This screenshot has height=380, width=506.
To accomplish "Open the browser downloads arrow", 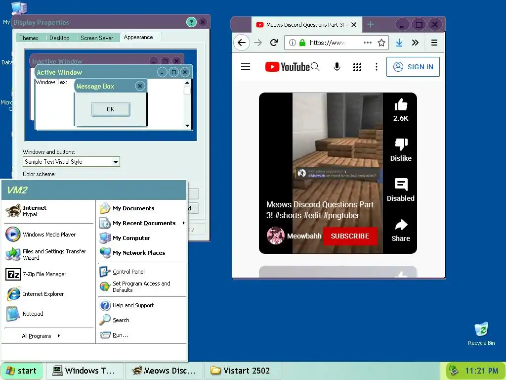I will (399, 43).
